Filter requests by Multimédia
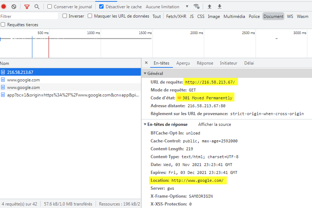The width and height of the screenshot is (312, 208). (234, 16)
